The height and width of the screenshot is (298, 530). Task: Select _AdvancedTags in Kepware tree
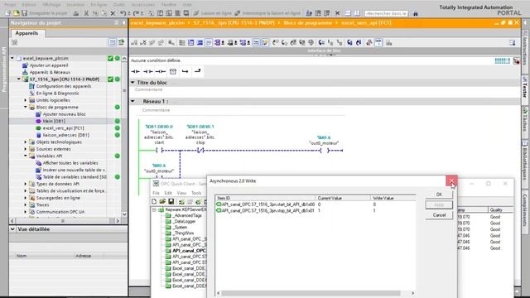187,215
